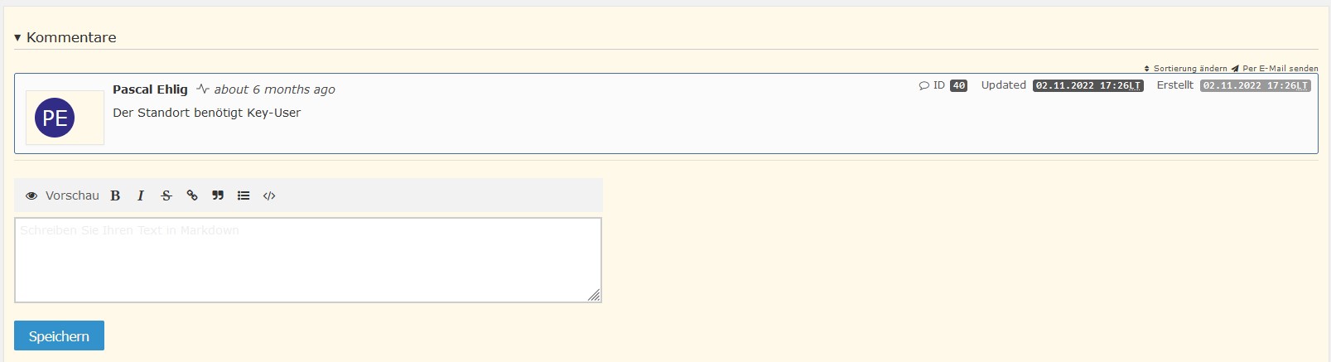
Task: Click into the Markdown comment text area
Action: tap(307, 260)
